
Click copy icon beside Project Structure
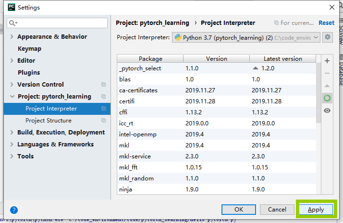[x=103, y=120]
